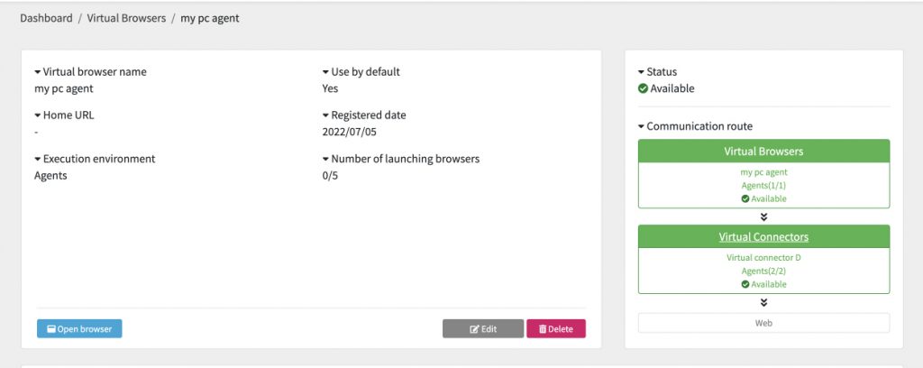The width and height of the screenshot is (923, 368).
Task: Click the Virtual Browsers green header
Action: click(763, 152)
